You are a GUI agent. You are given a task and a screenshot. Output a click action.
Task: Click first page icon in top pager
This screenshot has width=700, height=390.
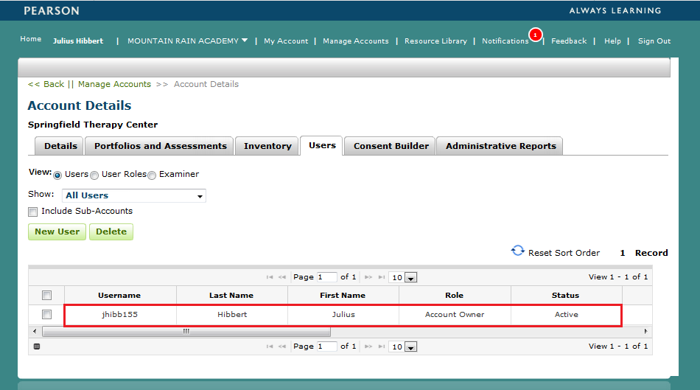point(270,277)
